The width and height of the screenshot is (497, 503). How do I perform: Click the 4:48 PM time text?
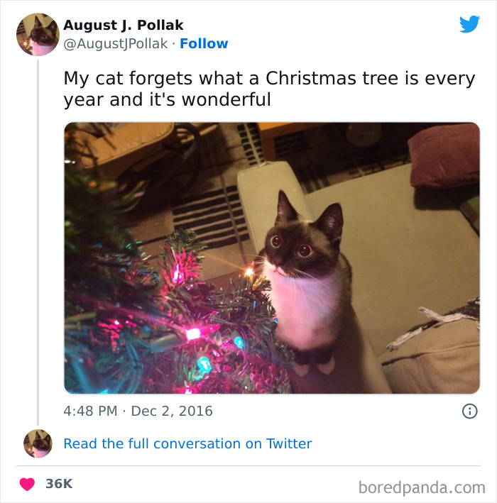[91, 411]
